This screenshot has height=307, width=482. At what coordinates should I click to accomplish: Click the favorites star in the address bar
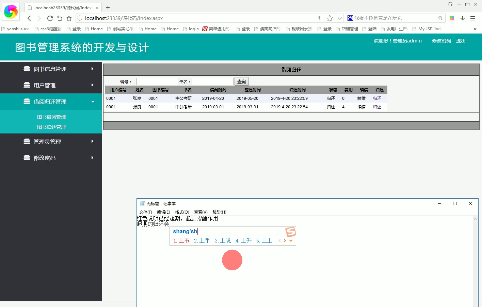pyautogui.click(x=330, y=18)
